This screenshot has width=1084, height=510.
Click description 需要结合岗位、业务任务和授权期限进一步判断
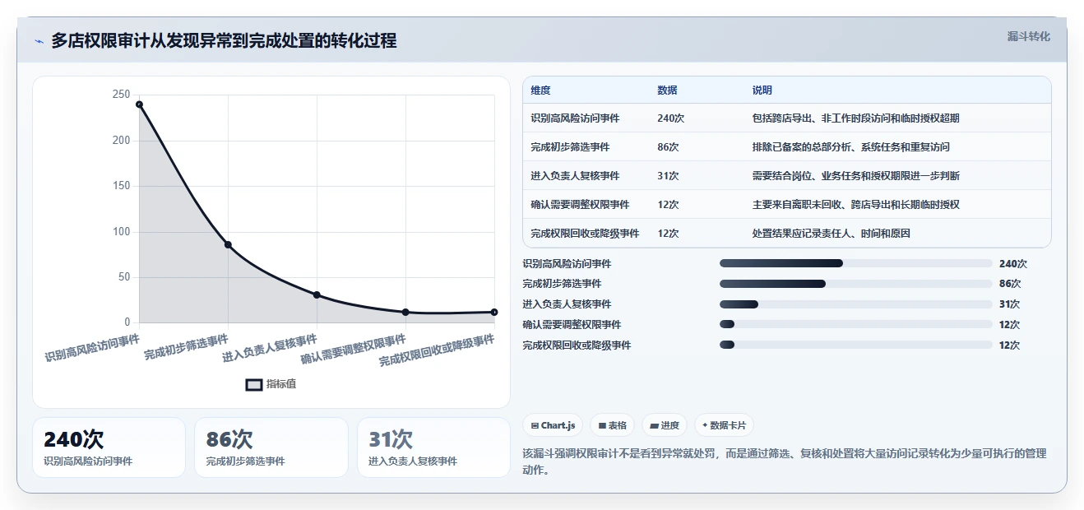(856, 176)
